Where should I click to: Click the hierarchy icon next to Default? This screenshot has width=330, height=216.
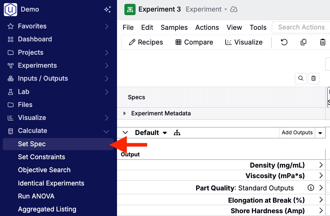tap(177, 133)
